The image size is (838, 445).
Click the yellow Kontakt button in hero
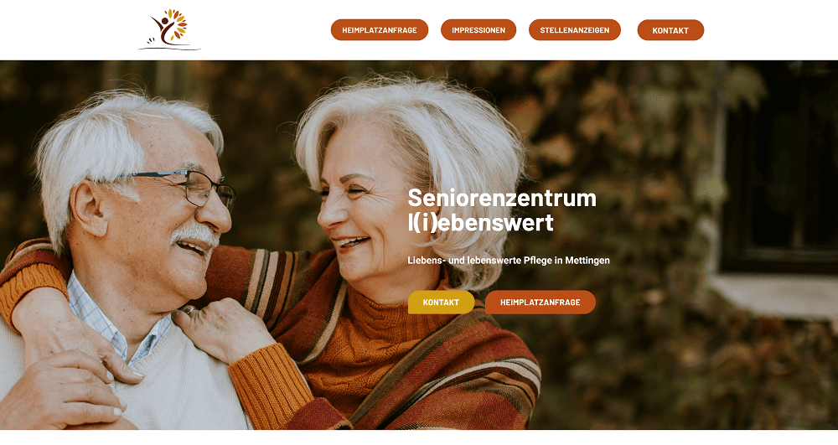(441, 303)
